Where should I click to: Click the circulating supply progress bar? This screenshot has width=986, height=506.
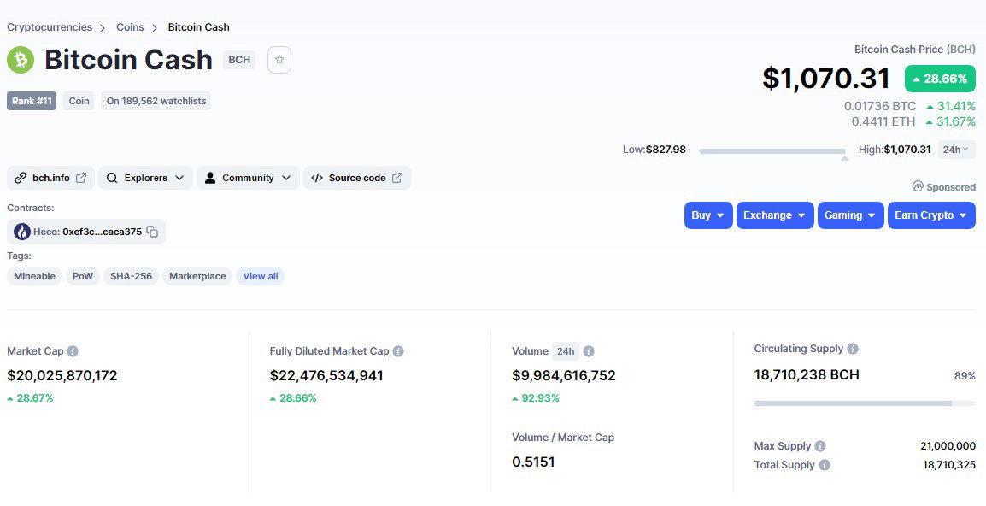pos(865,403)
